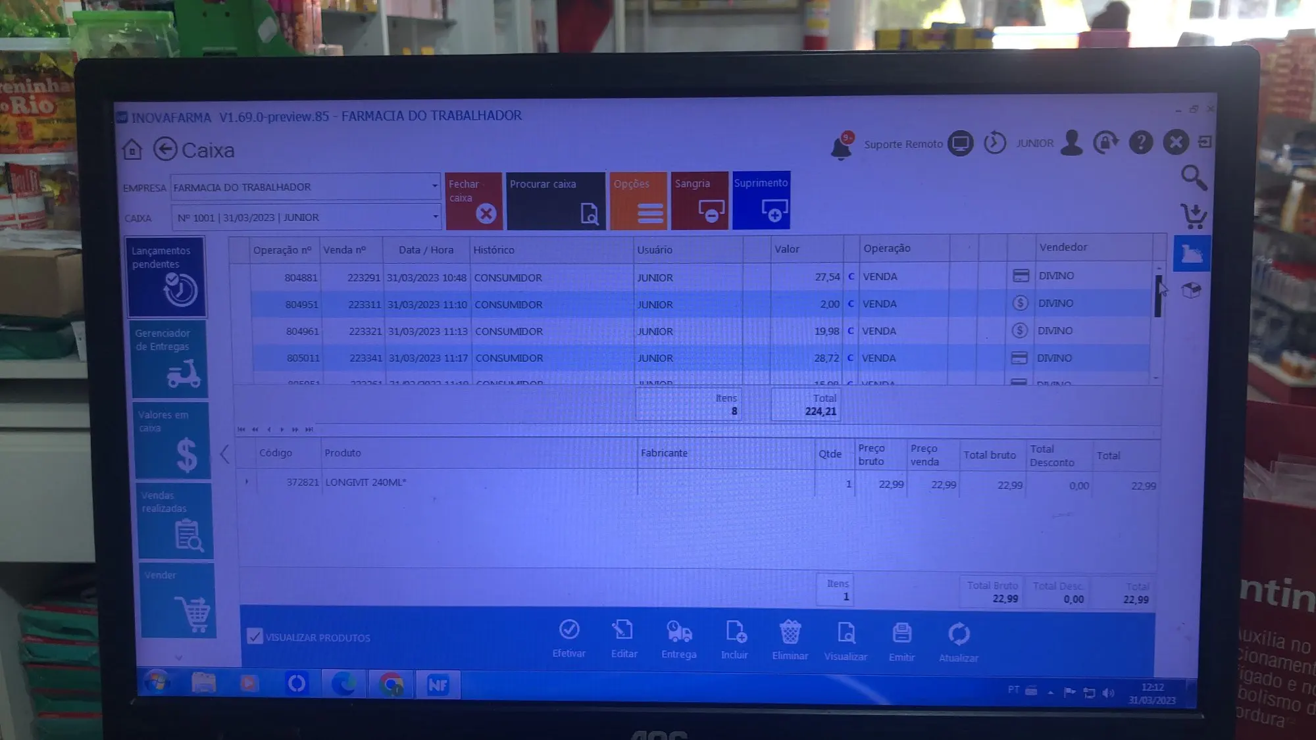
Task: Open Valores em caixa panel
Action: 172,440
